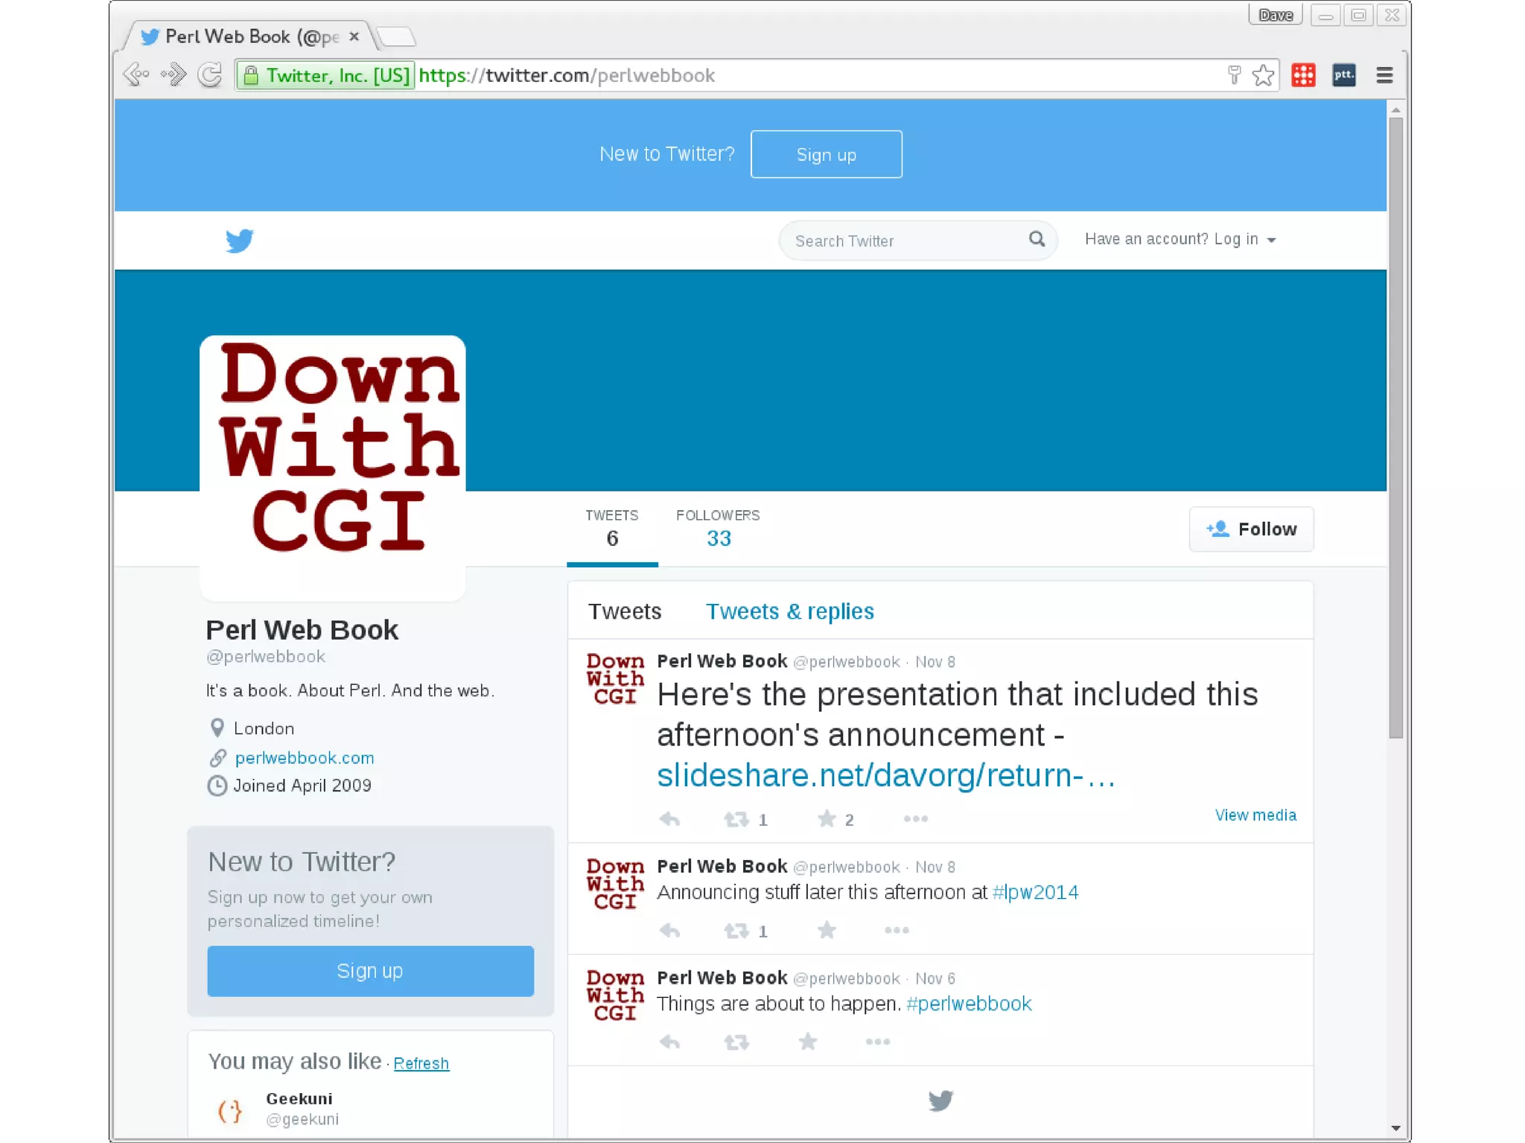Open the Followers count tab
The height and width of the screenshot is (1143, 1525).
click(718, 529)
